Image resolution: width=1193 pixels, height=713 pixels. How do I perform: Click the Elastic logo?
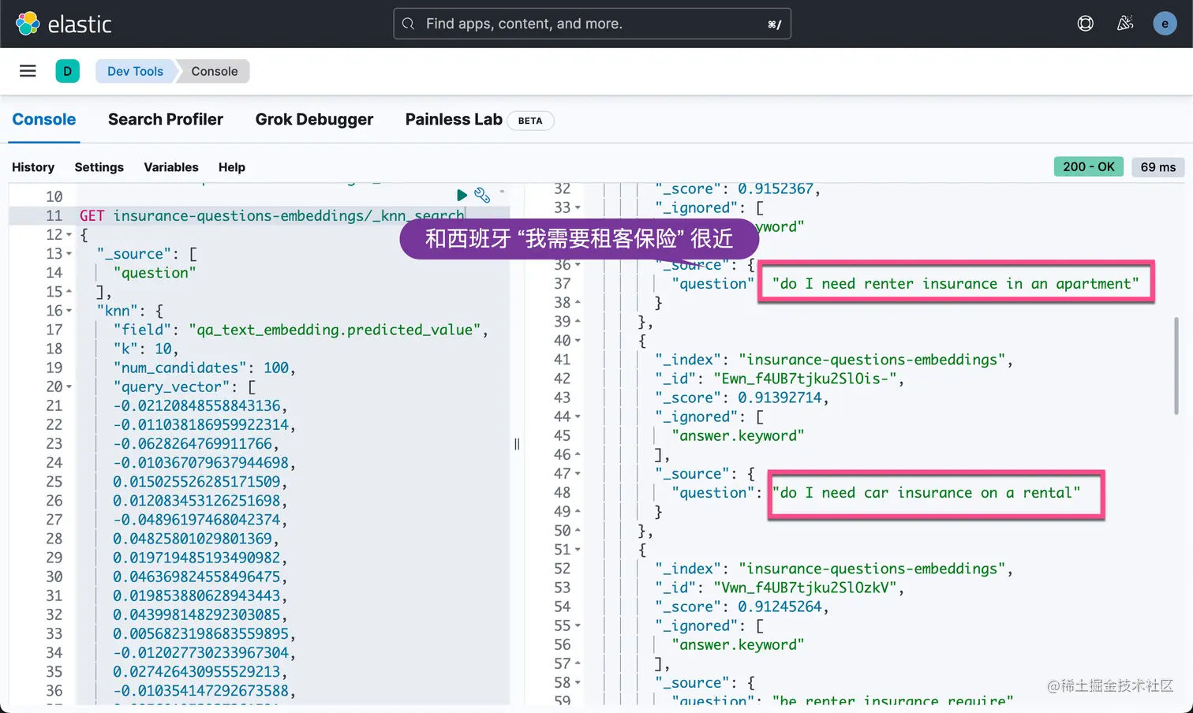(64, 24)
